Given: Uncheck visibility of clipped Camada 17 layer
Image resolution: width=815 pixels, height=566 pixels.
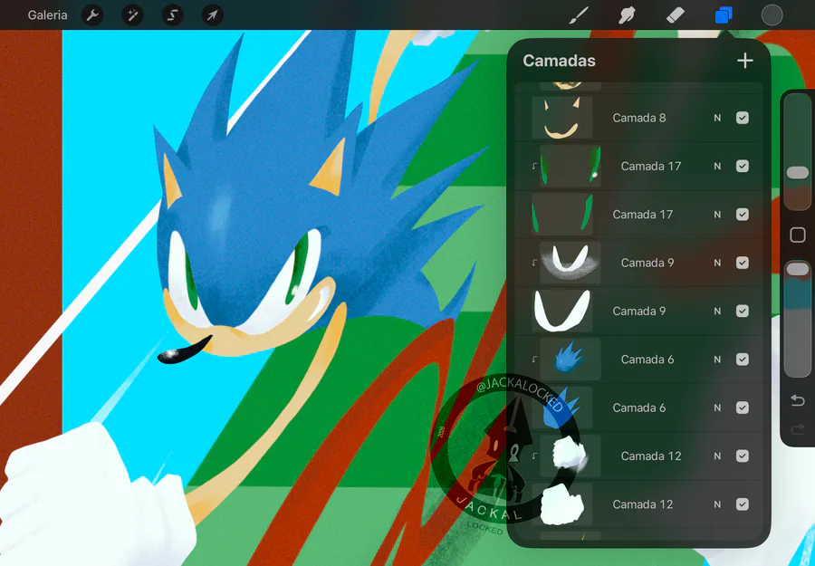Looking at the screenshot, I should click(743, 167).
